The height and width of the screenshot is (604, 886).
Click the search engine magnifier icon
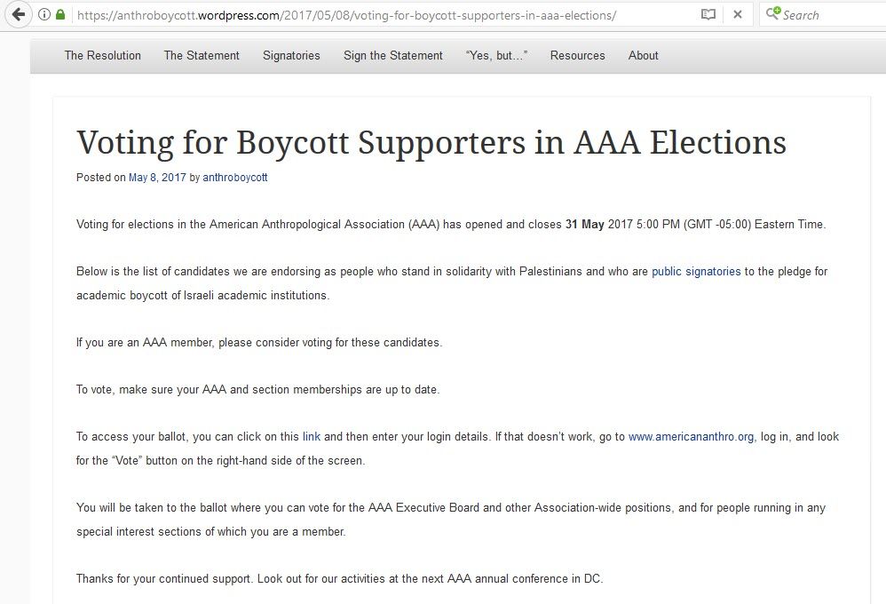pos(772,14)
